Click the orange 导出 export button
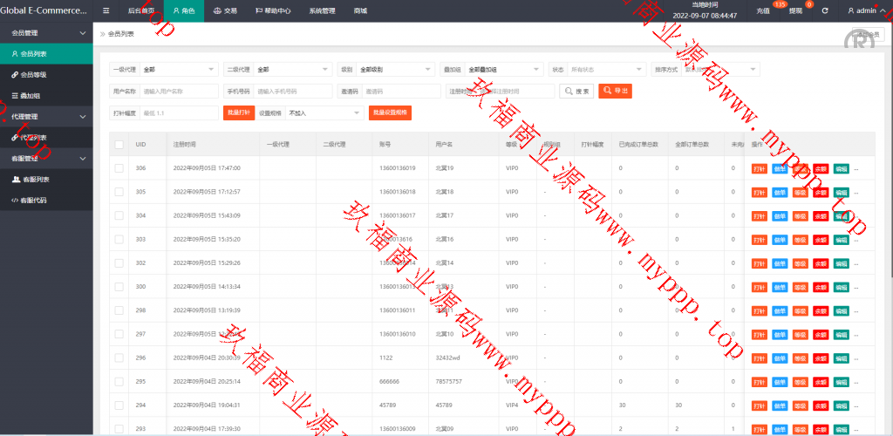 [616, 91]
